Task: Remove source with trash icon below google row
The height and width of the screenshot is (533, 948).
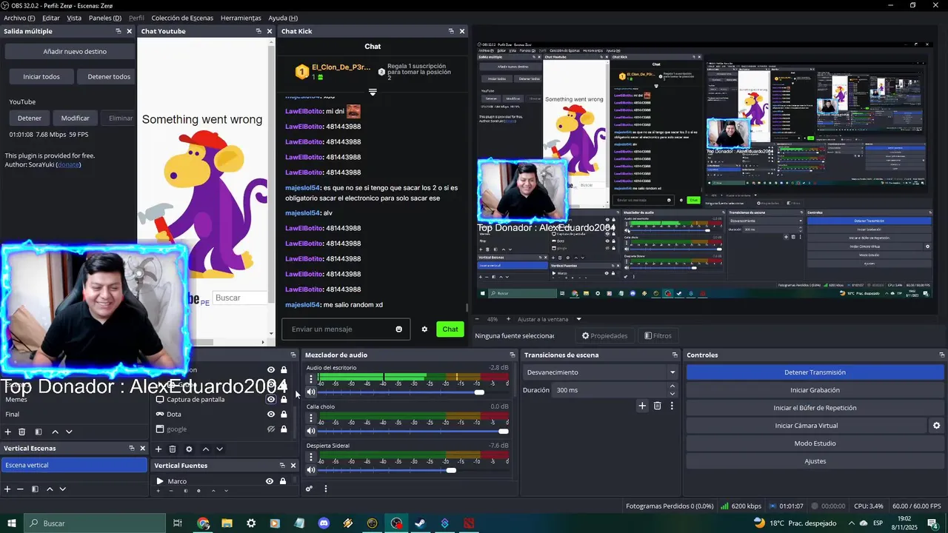Action: (173, 449)
